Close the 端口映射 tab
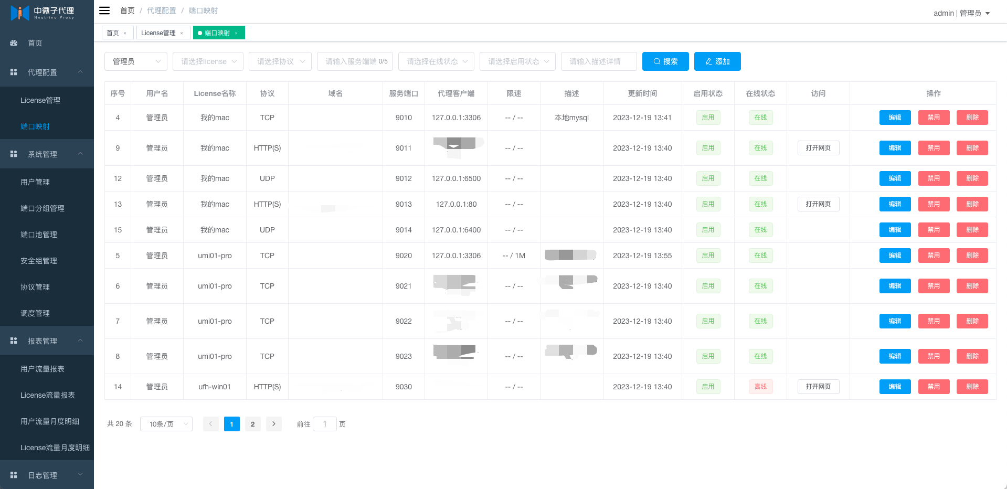Screen dimensions: 1007x489 click(236, 33)
